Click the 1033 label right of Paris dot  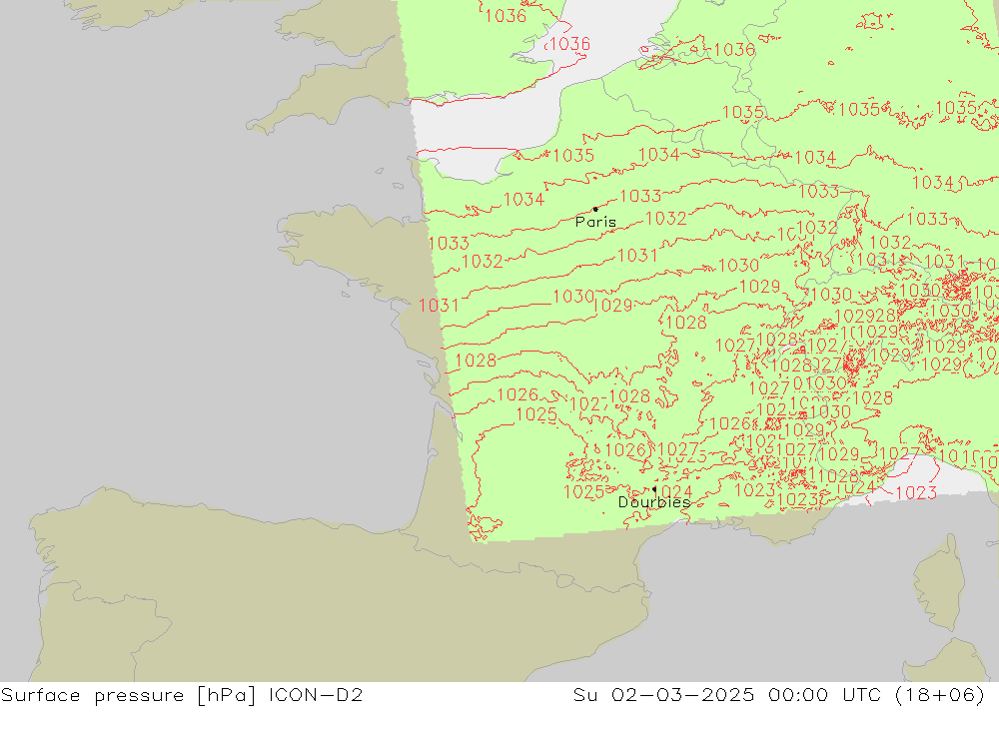tap(640, 196)
